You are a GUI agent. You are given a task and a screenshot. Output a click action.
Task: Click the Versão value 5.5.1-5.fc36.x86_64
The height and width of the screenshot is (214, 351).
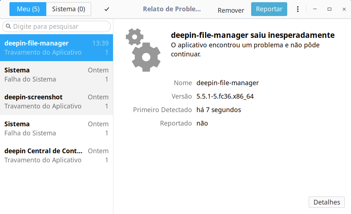pos(224,96)
